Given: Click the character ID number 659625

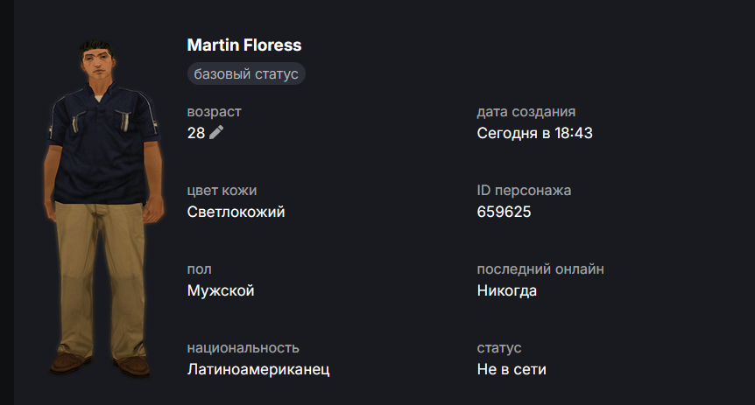Looking at the screenshot, I should (x=505, y=212).
